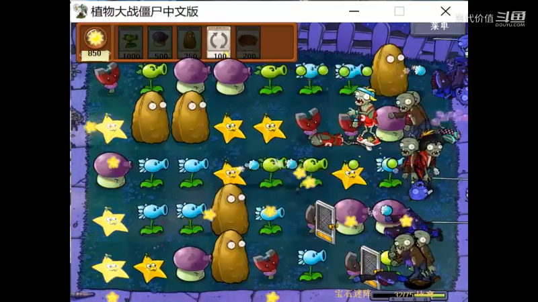Select the Fume-shroom in the bottom row
The image size is (538, 302).
coord(191,264)
